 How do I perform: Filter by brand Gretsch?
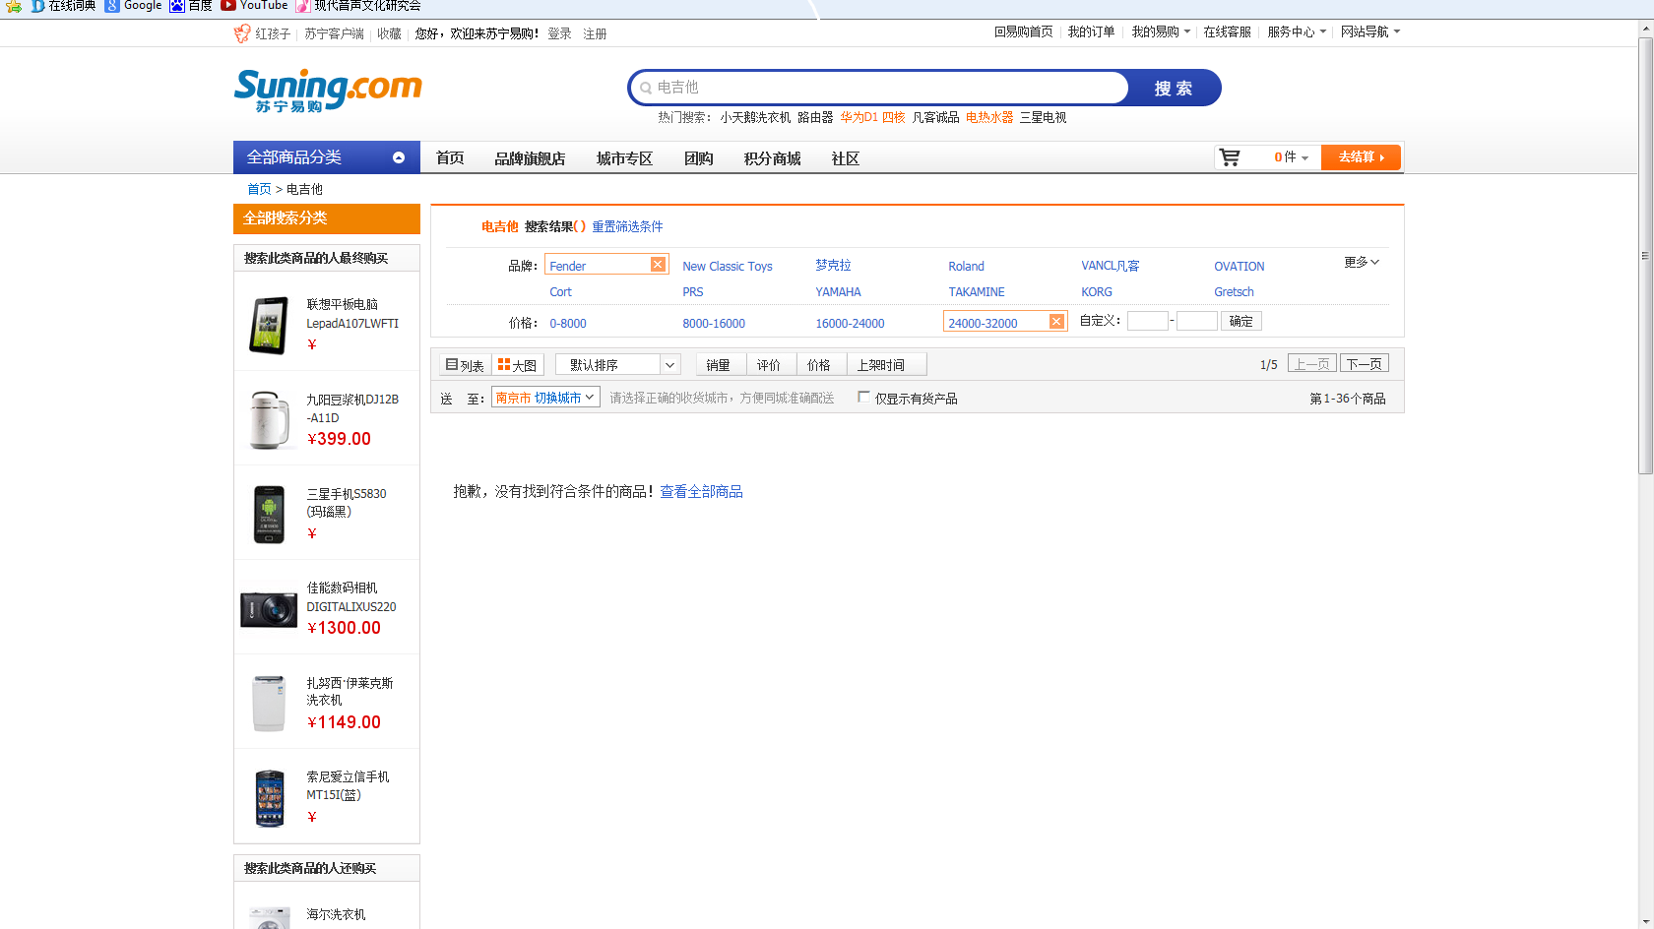pyautogui.click(x=1234, y=291)
